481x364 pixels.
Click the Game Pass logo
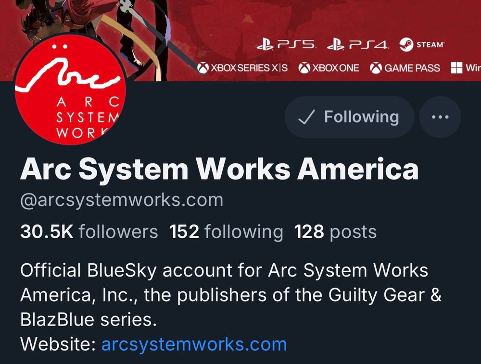point(405,68)
